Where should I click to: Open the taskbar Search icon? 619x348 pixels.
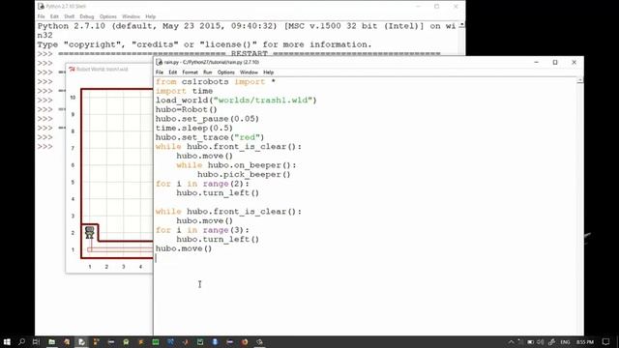pos(21,341)
